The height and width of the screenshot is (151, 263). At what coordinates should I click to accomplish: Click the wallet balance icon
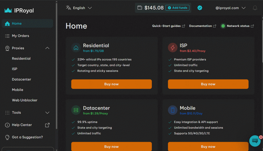pos(140,8)
